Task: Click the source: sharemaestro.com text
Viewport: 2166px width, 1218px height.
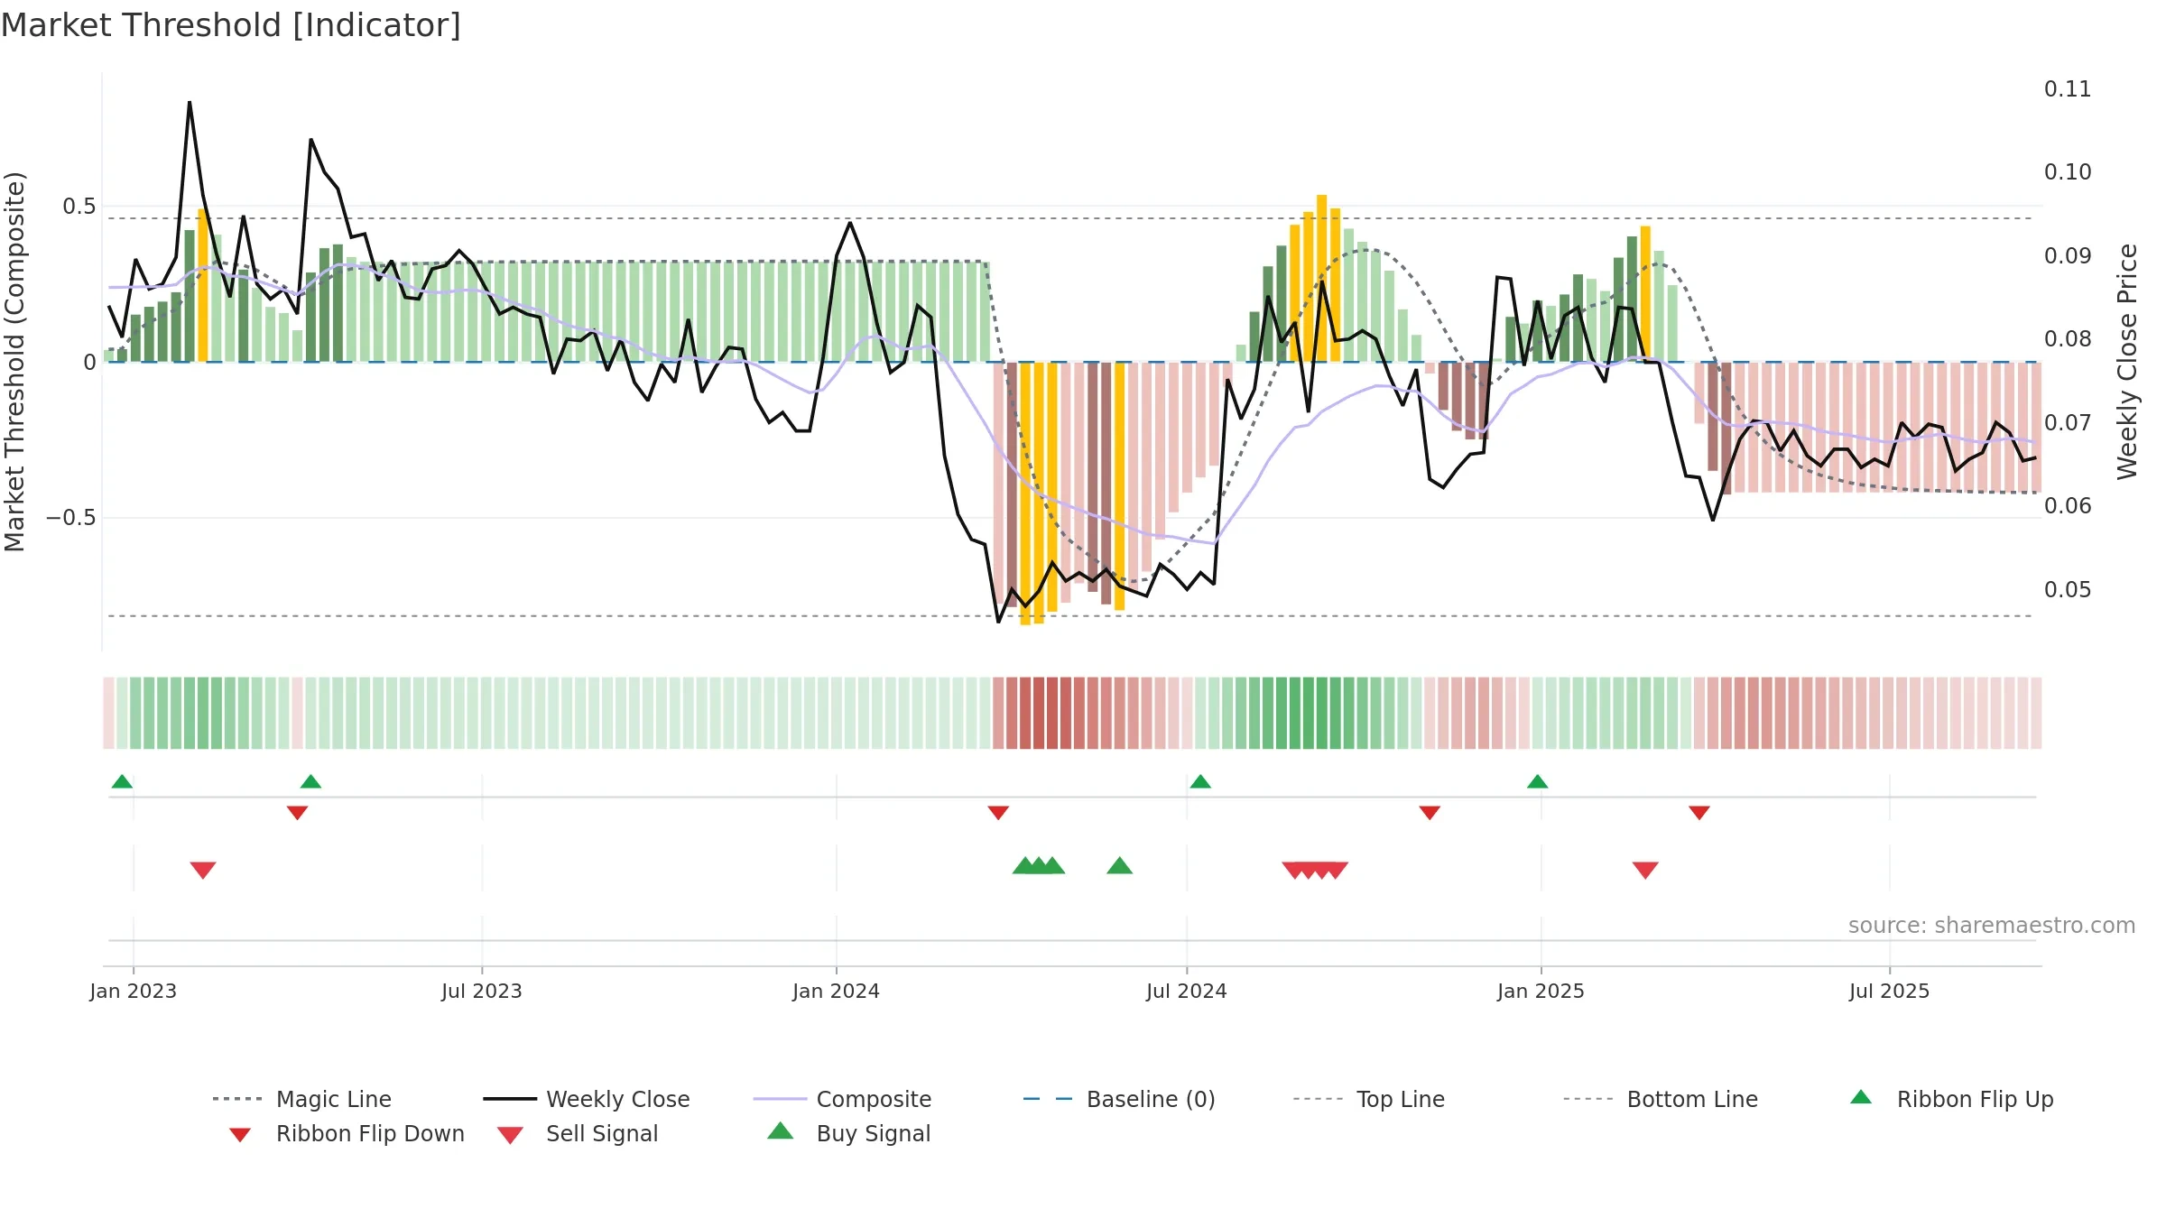Action: click(1992, 926)
